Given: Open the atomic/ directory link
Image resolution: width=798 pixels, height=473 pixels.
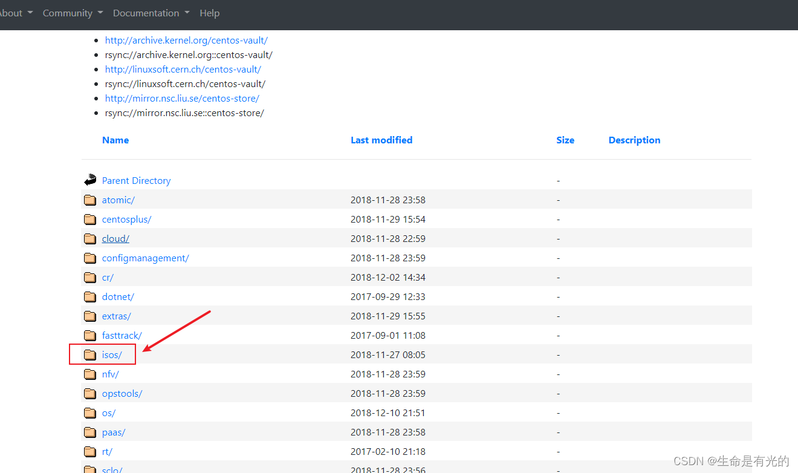Looking at the screenshot, I should coord(118,200).
